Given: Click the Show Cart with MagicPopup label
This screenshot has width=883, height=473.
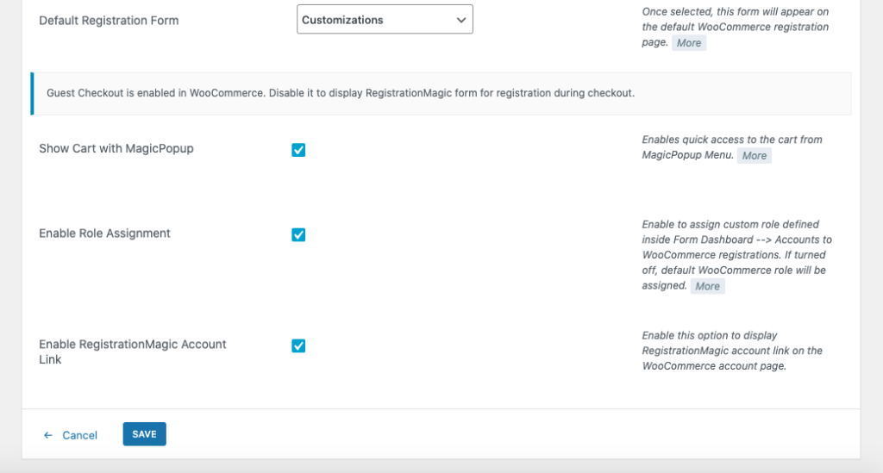Looking at the screenshot, I should [x=116, y=148].
